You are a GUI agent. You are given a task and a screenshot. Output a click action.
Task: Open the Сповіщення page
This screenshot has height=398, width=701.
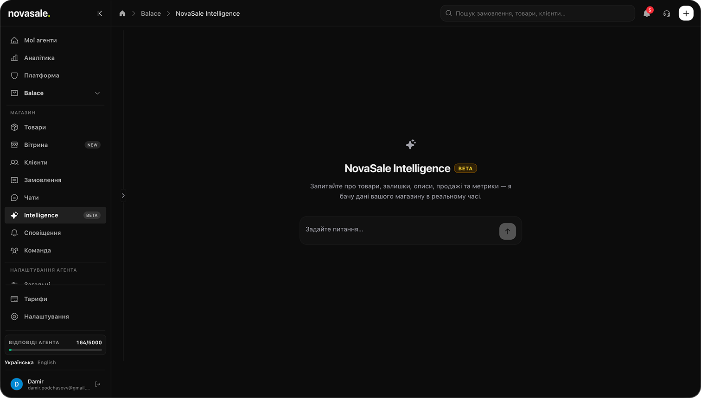pos(55,233)
